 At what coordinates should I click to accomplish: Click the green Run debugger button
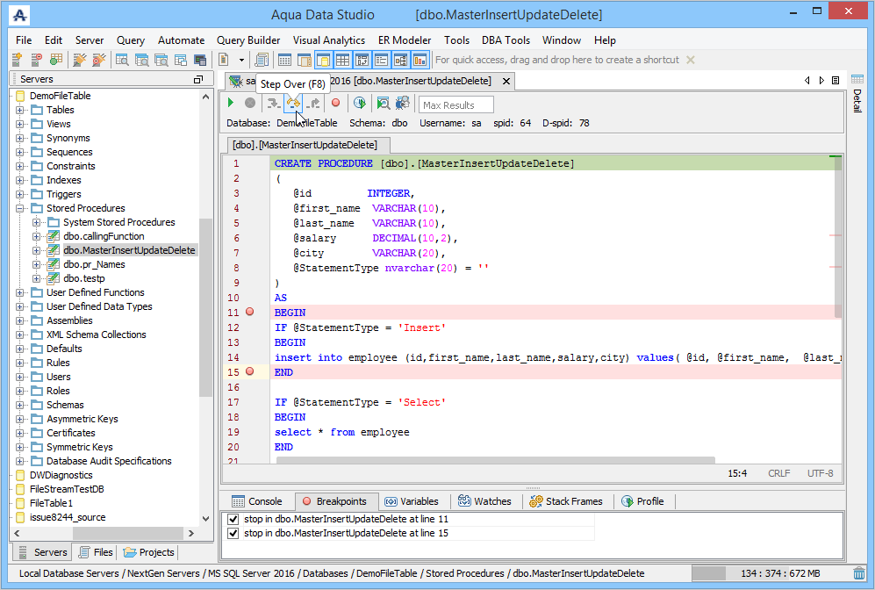[x=231, y=104]
